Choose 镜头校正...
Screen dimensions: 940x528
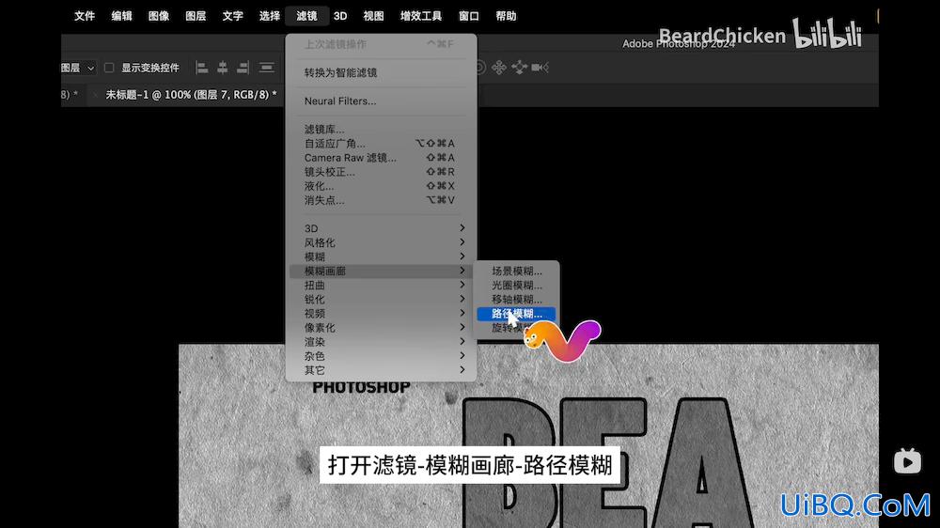click(x=384, y=172)
